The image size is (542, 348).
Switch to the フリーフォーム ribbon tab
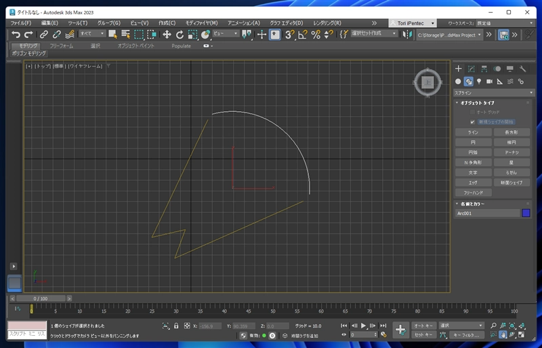point(62,45)
